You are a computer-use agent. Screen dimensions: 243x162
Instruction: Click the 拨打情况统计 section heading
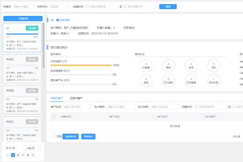59,48
